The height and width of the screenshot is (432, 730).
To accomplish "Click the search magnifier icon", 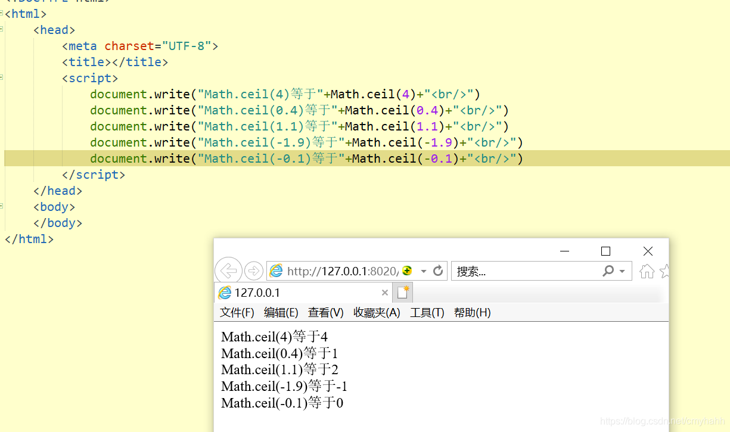I will coord(608,271).
